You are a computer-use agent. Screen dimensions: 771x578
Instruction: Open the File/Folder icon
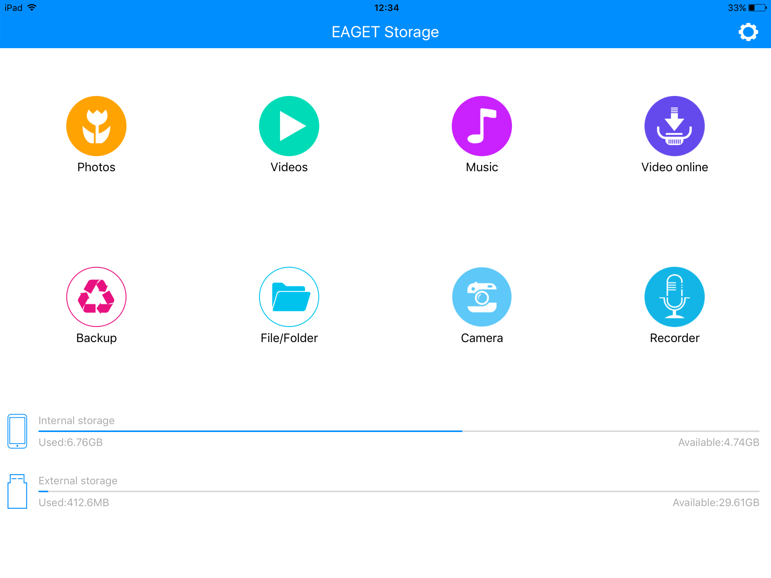pyautogui.click(x=289, y=297)
